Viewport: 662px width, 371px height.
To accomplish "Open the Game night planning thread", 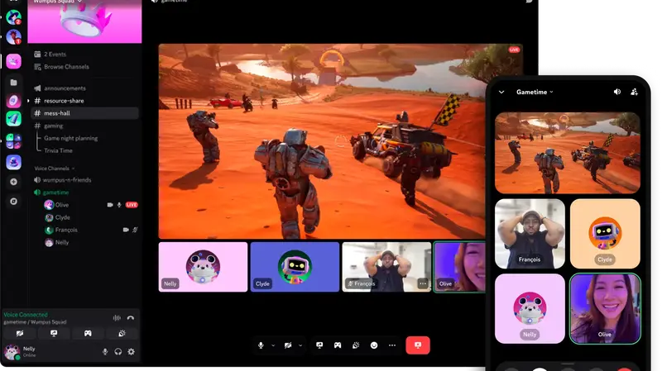I will (x=71, y=138).
